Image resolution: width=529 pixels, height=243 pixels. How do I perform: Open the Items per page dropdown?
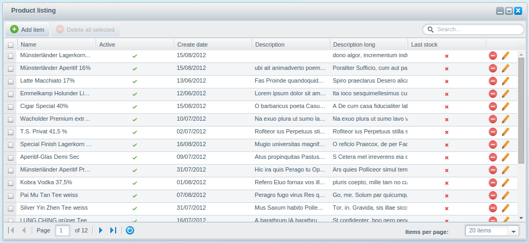514,231
